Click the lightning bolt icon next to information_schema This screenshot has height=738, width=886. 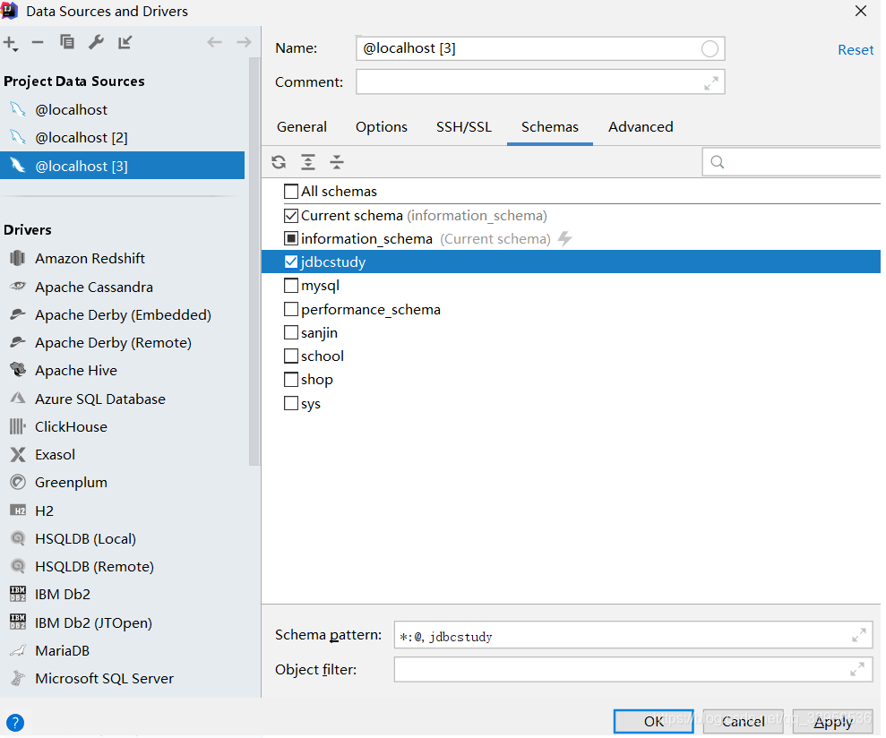point(564,238)
